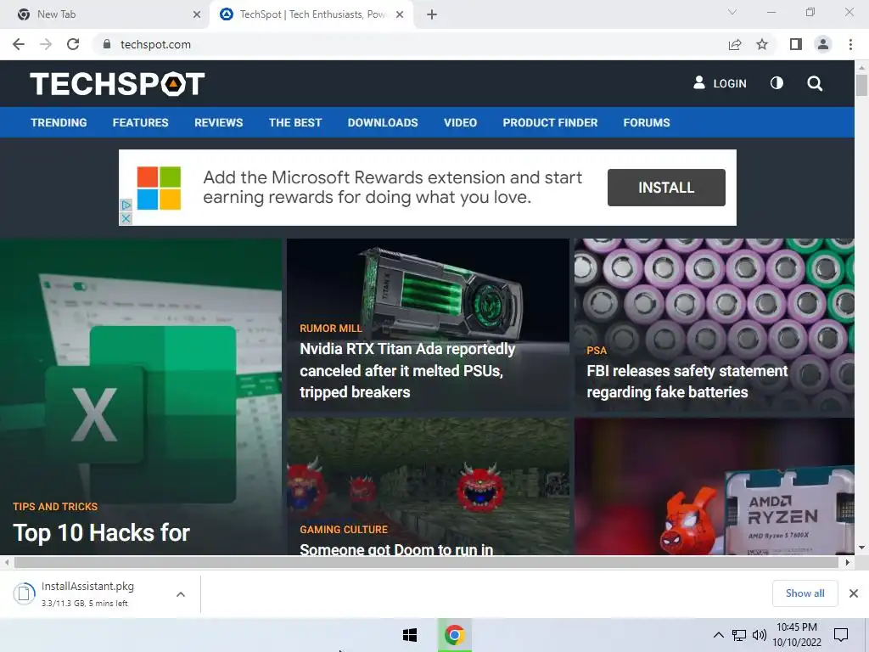869x652 pixels.
Task: Expand the InstallAssistant.pkg options chevron
Action: click(x=180, y=594)
